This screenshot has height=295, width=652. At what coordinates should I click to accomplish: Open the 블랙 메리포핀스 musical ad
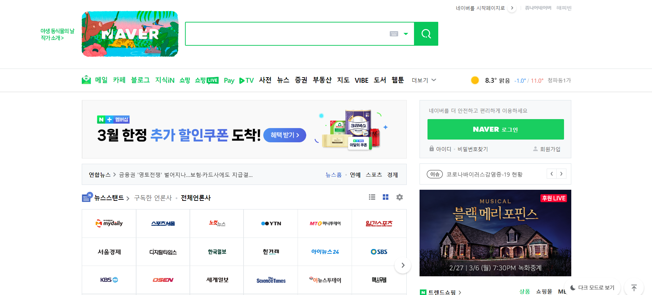coord(495,233)
